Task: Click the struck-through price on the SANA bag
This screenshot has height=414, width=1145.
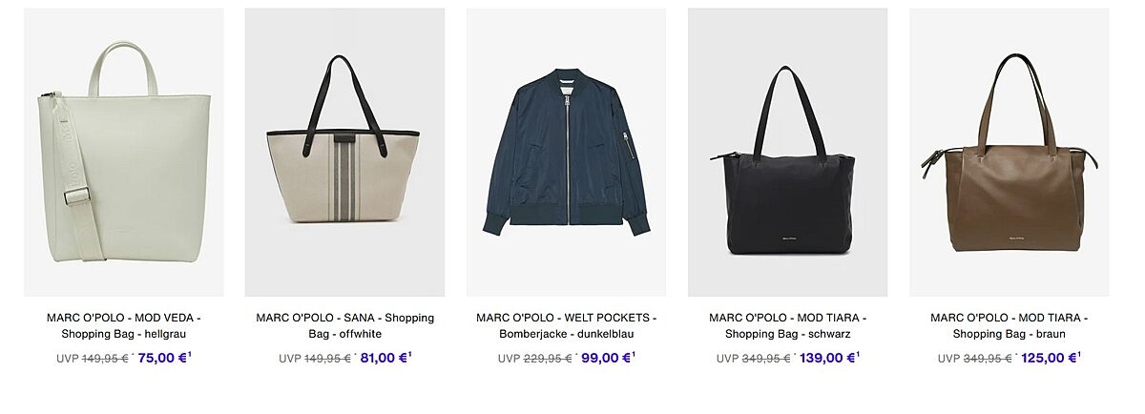Action: click(x=328, y=359)
